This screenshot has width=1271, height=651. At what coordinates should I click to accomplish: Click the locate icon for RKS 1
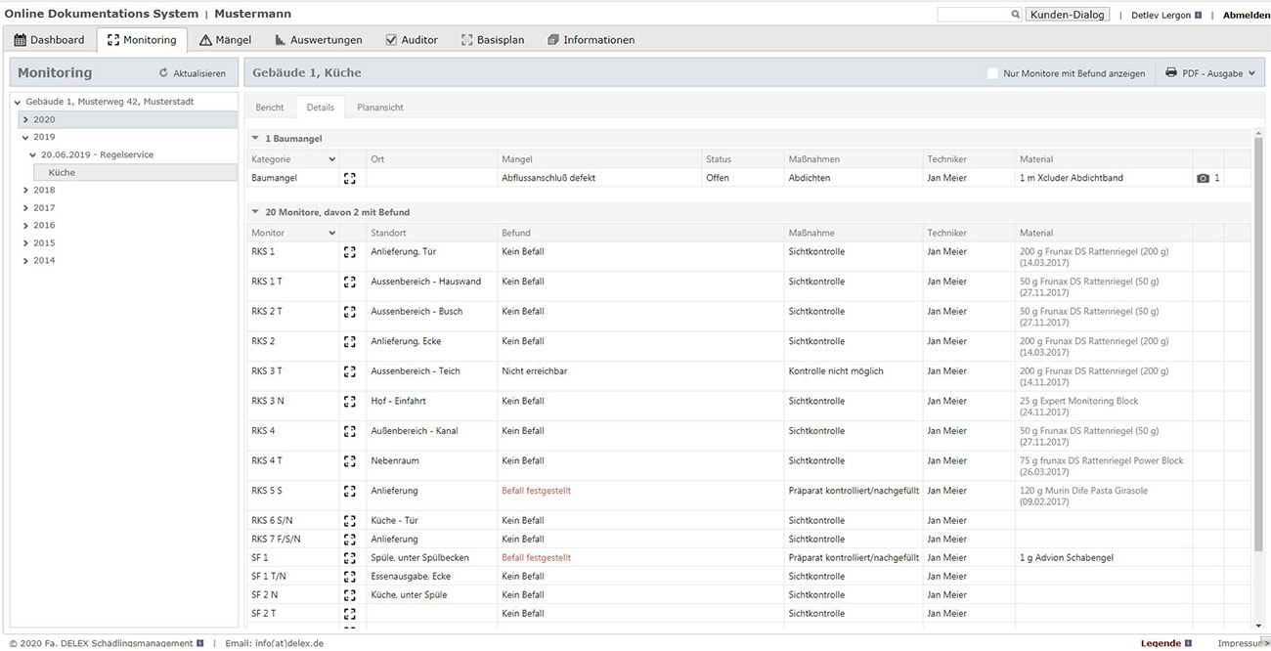[x=349, y=252]
